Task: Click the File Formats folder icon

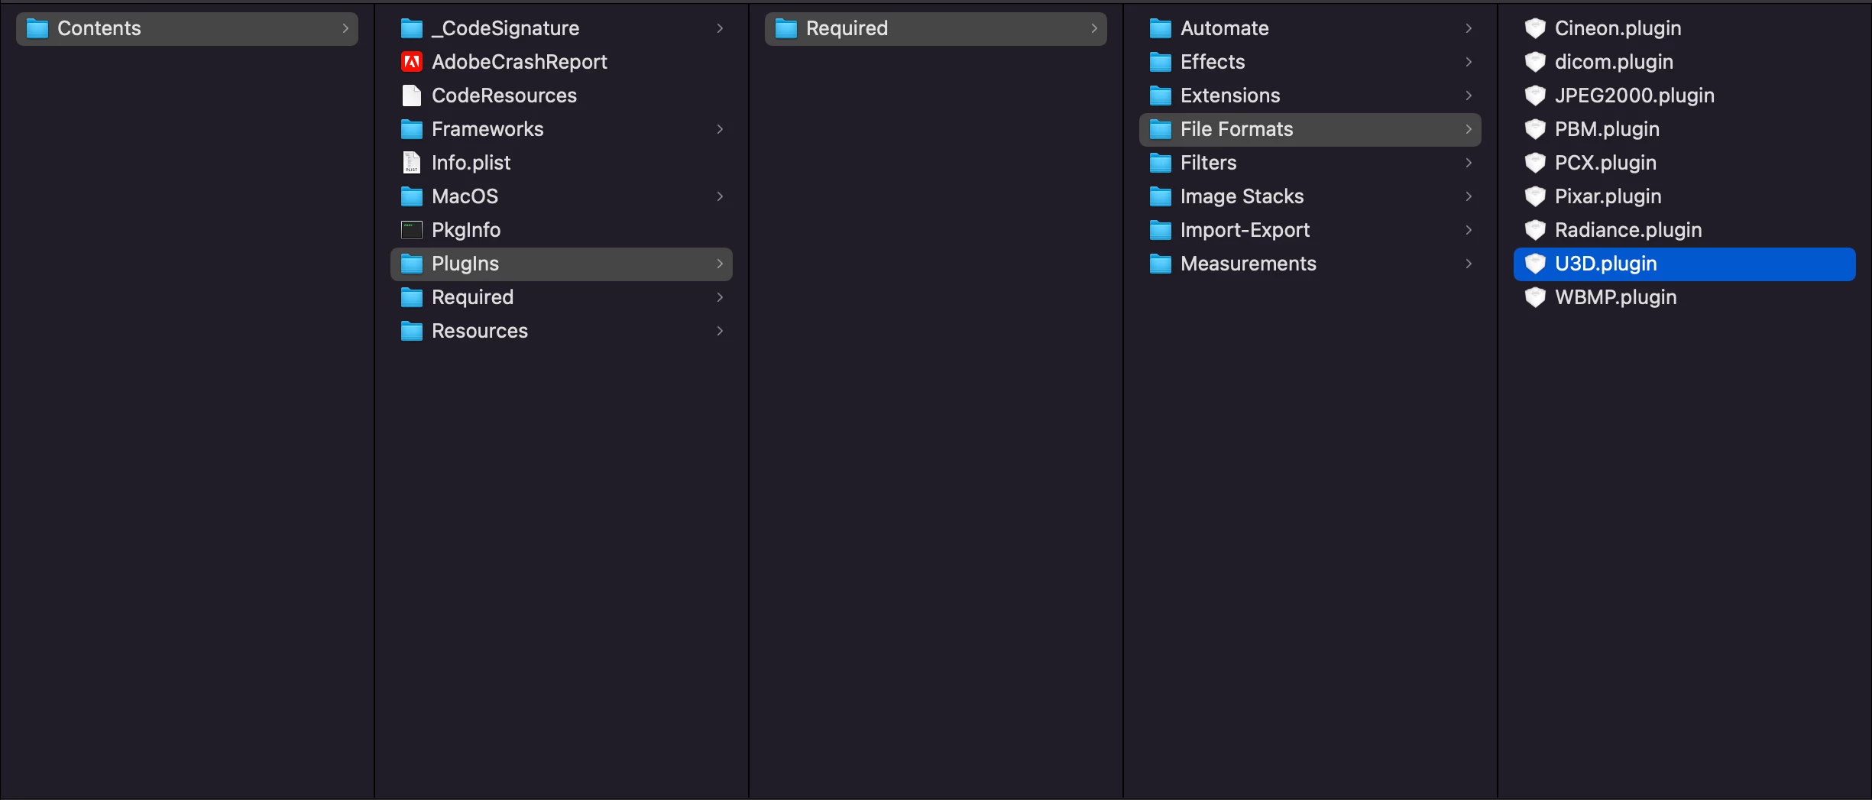Action: click(1161, 130)
